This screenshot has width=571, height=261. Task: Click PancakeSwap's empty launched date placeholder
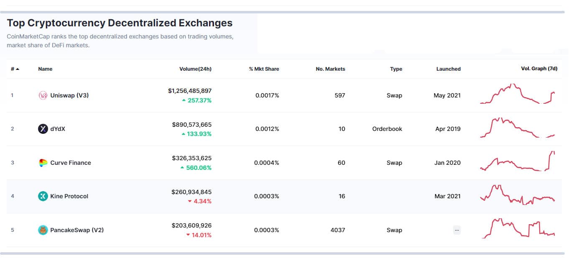457,230
